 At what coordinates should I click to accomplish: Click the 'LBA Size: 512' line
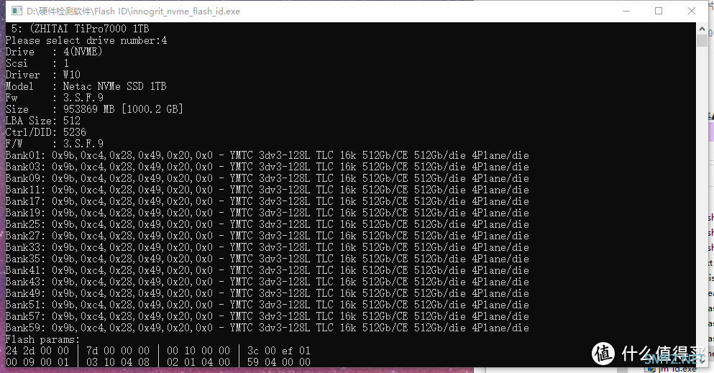tap(43, 121)
